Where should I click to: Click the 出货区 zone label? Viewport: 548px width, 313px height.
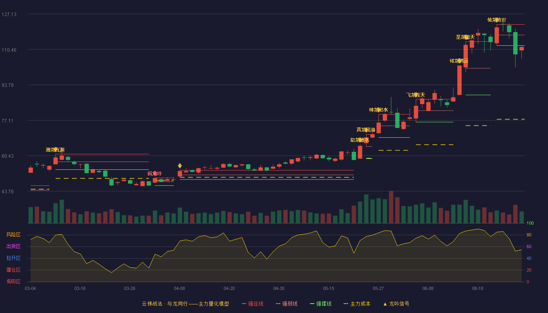tap(13, 246)
